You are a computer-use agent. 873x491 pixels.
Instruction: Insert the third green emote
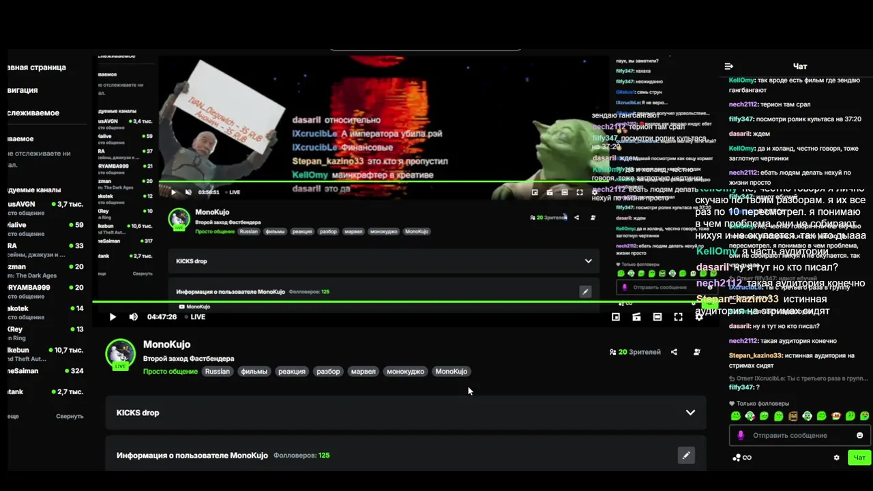tap(764, 416)
